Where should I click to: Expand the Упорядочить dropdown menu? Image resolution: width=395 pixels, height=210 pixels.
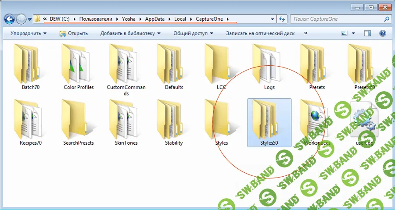coord(29,33)
